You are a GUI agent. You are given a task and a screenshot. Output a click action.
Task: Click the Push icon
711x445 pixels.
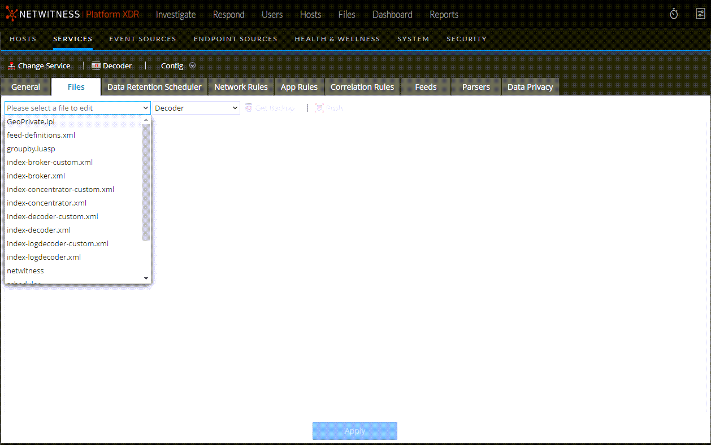pyautogui.click(x=320, y=107)
